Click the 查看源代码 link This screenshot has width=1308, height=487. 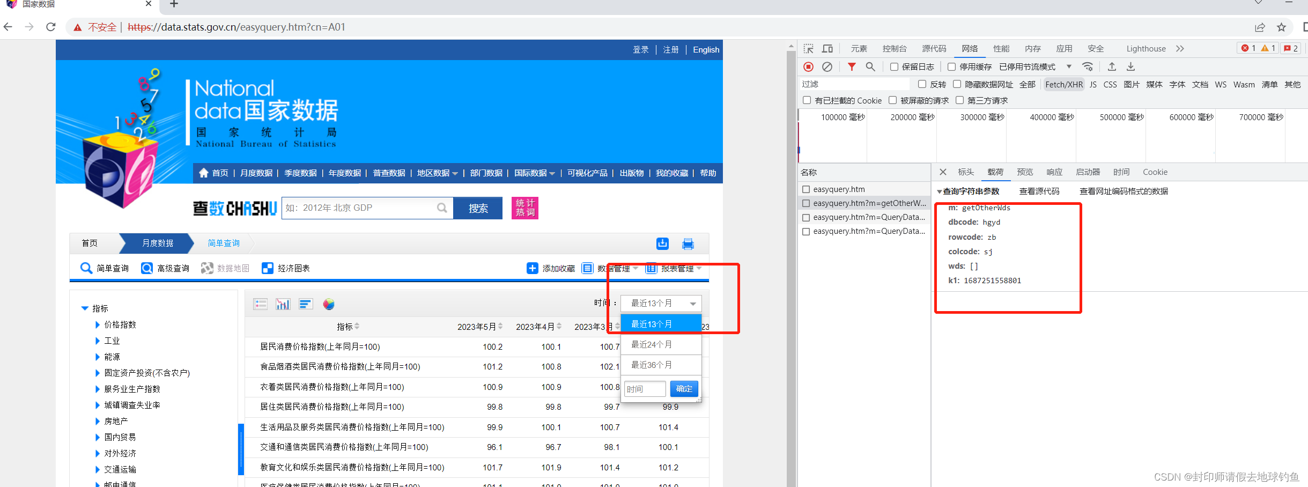click(1039, 191)
